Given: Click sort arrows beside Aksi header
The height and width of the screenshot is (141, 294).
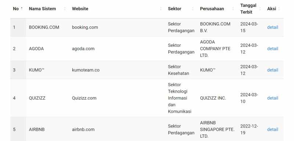Looking at the screenshot, I should 279,8.
